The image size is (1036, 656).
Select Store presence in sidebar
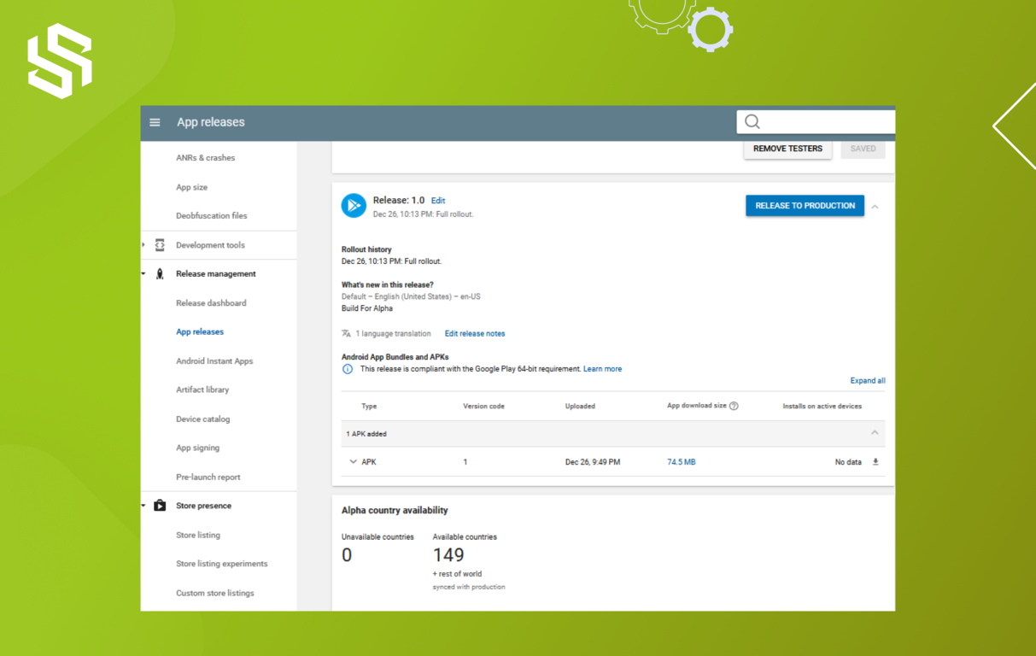click(203, 506)
